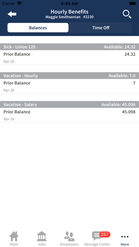
Task: Tap the More three-dots icon
Action: coord(125,237)
